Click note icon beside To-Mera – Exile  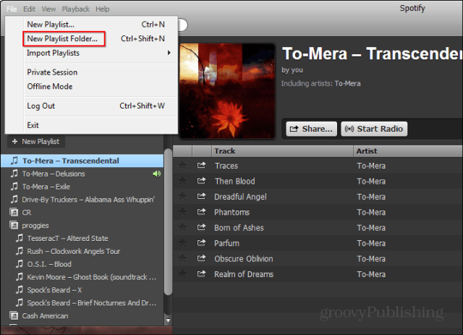pos(14,187)
